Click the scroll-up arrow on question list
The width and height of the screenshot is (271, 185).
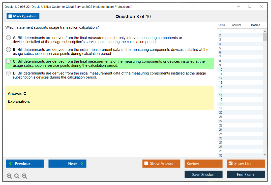(x=265, y=31)
